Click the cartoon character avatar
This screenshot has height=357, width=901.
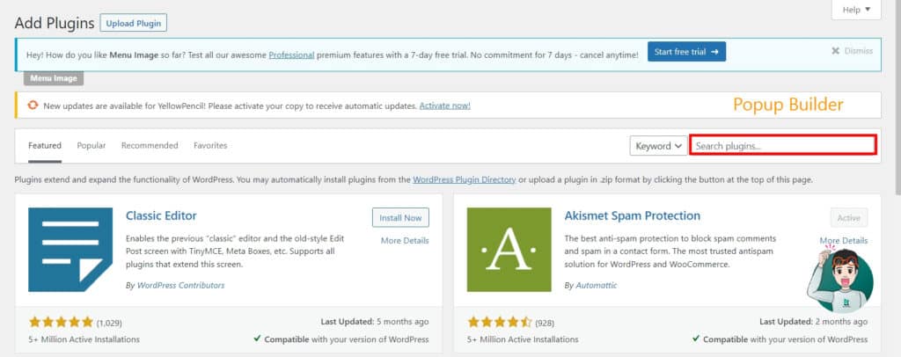pos(840,280)
